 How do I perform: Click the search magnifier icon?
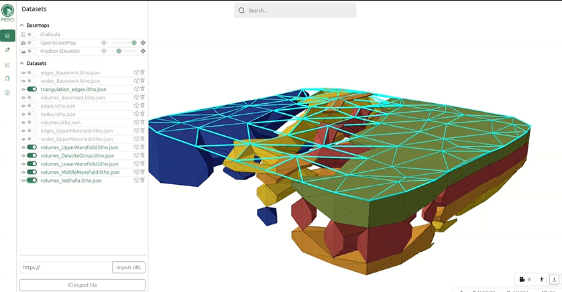click(241, 11)
